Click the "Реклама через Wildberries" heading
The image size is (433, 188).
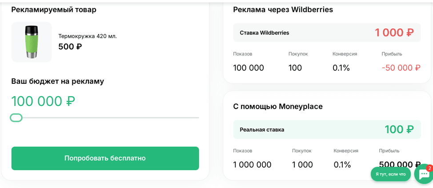pos(283,9)
